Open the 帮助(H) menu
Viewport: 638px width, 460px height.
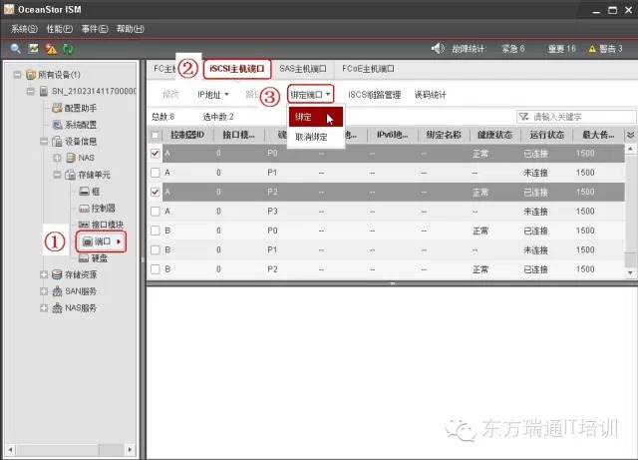tap(131, 29)
